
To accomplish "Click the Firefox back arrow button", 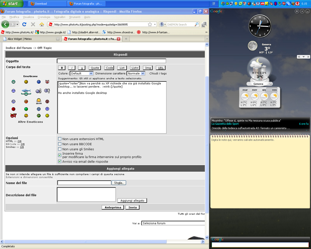I will 5,24.
